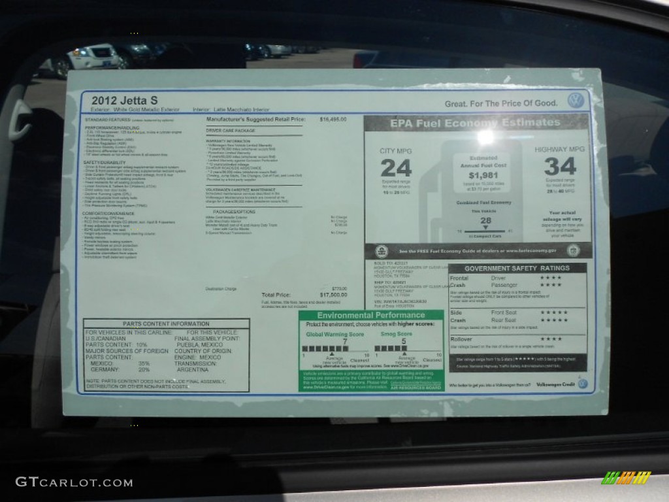
Task: Click the 'Rollover' rating row
Action: click(506, 339)
